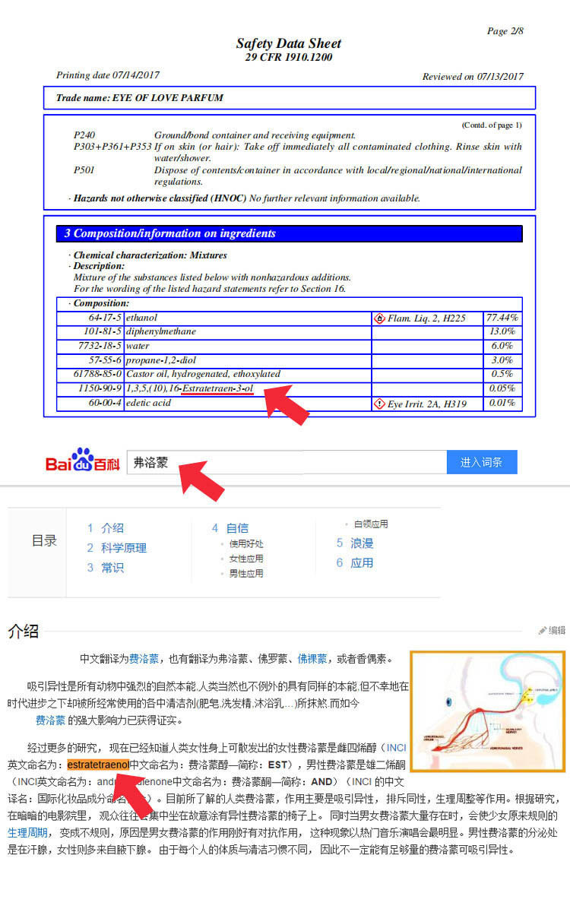570x912 pixels.
Task: Click the 编辑 pencil edit link
Action: (x=553, y=630)
